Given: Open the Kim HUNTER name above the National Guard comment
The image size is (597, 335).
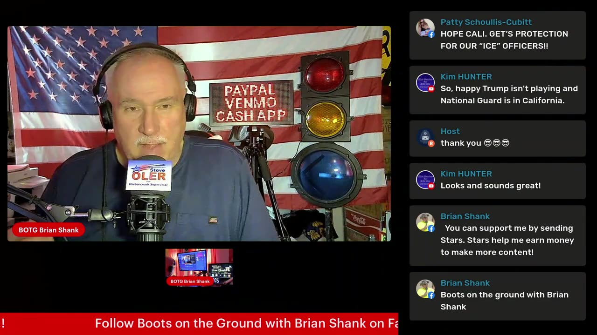Looking at the screenshot, I should coord(466,77).
